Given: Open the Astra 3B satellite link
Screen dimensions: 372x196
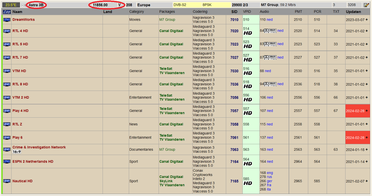Looking at the screenshot, I should point(35,5).
